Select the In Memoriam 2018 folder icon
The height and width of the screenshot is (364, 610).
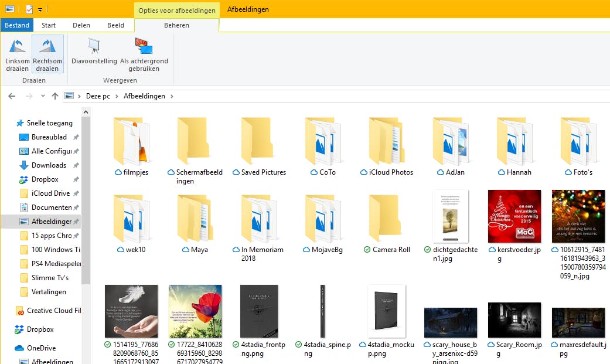pyautogui.click(x=258, y=219)
